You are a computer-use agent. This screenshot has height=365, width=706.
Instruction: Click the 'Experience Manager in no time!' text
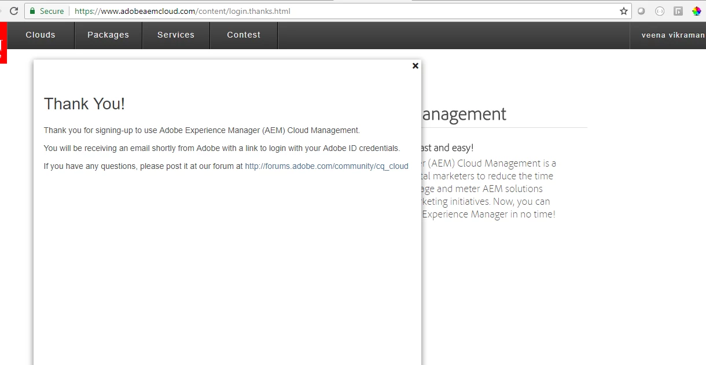[489, 214]
